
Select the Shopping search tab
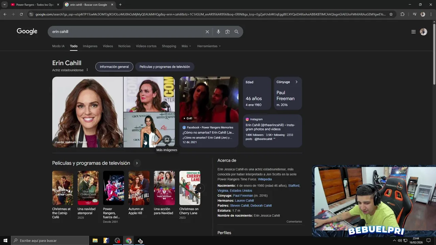coord(169,46)
